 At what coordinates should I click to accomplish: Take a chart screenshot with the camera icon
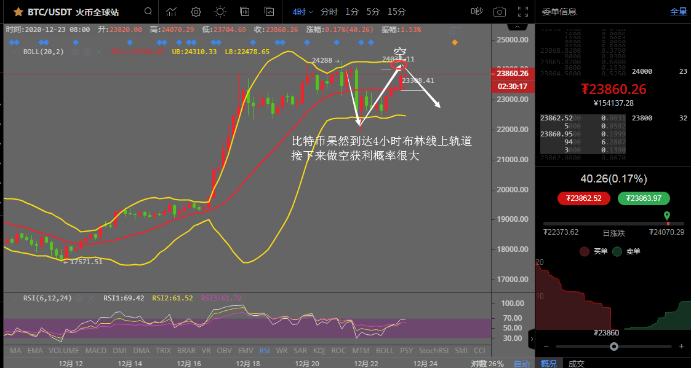point(499,12)
